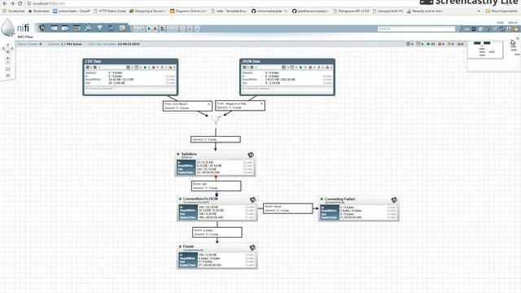Click the browser reload button
Screen dimensions: 521x293
pyautogui.click(x=20, y=3)
